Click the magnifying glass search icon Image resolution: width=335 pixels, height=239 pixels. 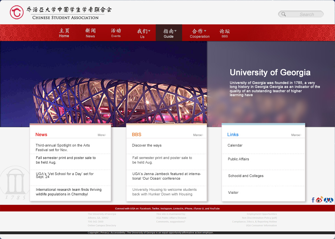click(x=284, y=14)
